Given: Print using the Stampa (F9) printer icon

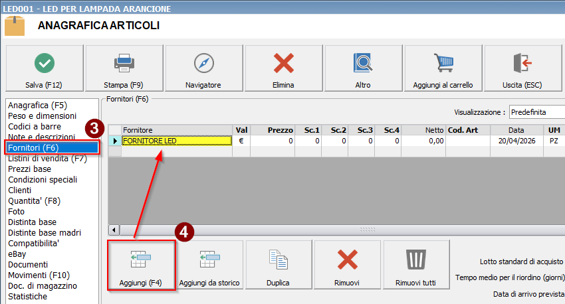Looking at the screenshot, I should pyautogui.click(x=124, y=63).
